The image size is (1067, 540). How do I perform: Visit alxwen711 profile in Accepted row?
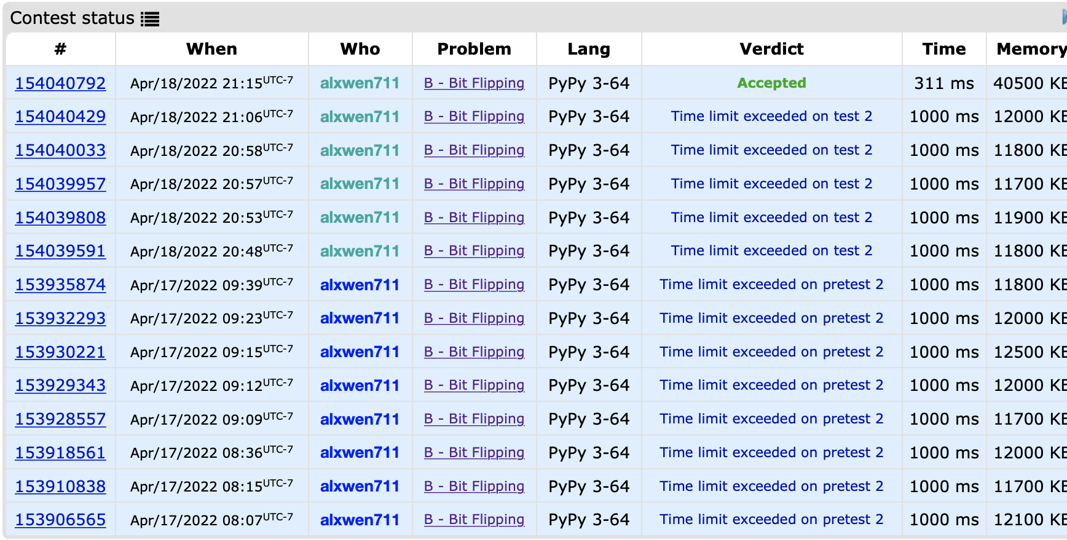[360, 83]
